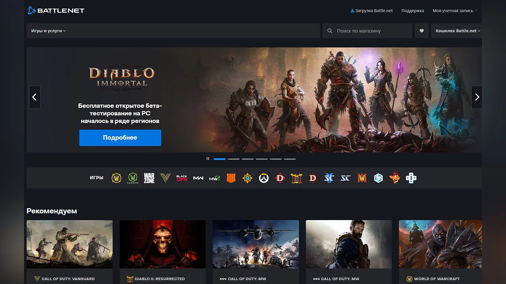Image resolution: width=506 pixels, height=284 pixels.
Task: Select the white MW icon in games bar
Action: tap(198, 178)
